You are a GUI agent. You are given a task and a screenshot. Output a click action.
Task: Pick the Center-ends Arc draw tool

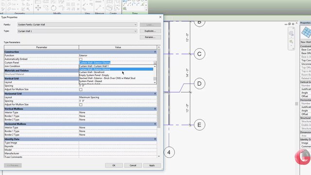tap(129, 4)
